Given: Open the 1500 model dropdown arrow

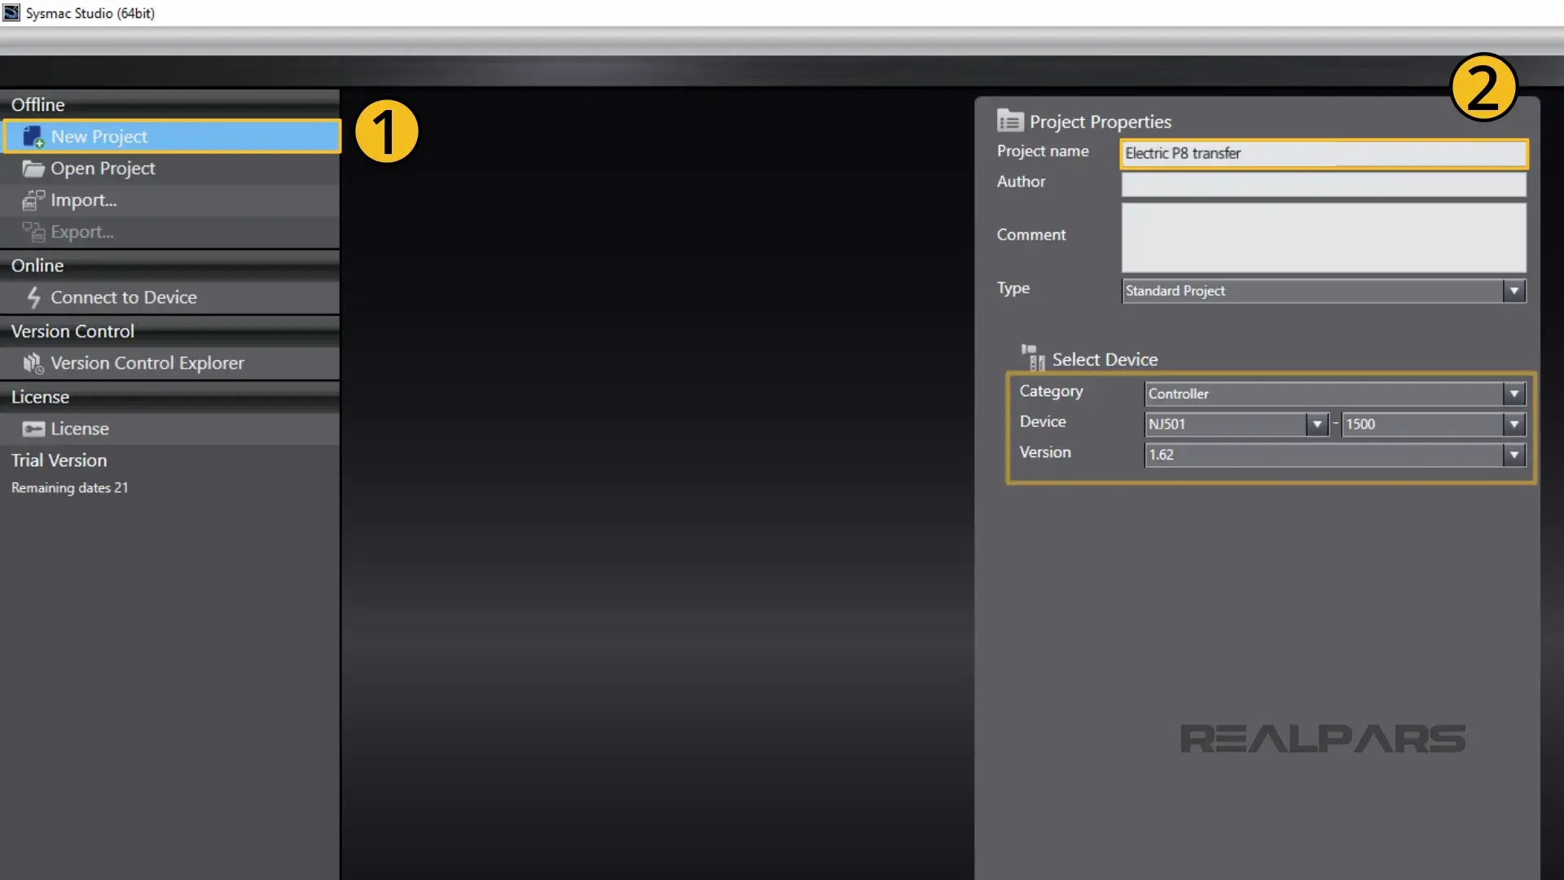Looking at the screenshot, I should tap(1514, 424).
